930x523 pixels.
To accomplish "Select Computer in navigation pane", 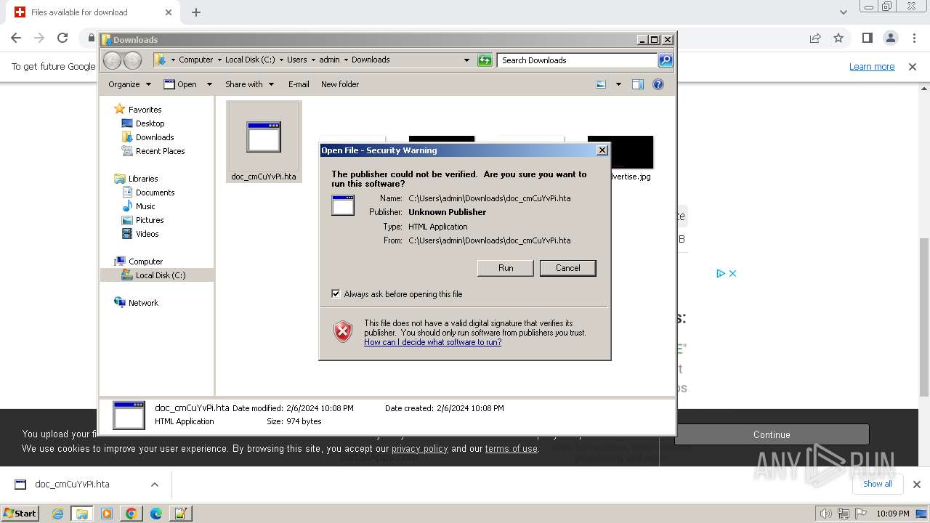I will (x=145, y=261).
